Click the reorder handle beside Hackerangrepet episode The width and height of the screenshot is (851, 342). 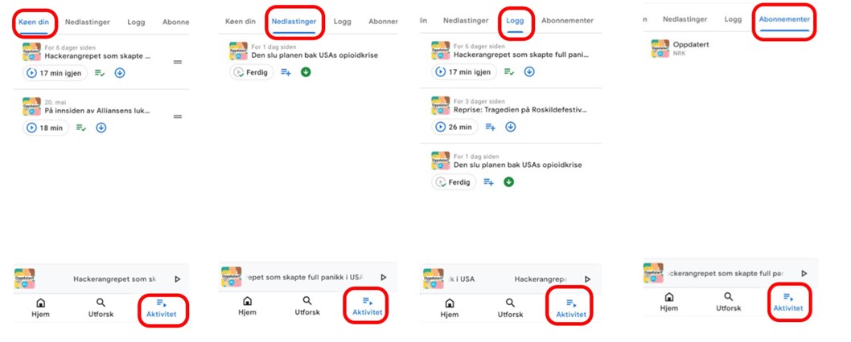(x=178, y=62)
